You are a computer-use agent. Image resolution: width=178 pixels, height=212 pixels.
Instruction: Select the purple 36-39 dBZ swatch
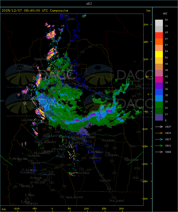pyautogui.click(x=159, y=86)
